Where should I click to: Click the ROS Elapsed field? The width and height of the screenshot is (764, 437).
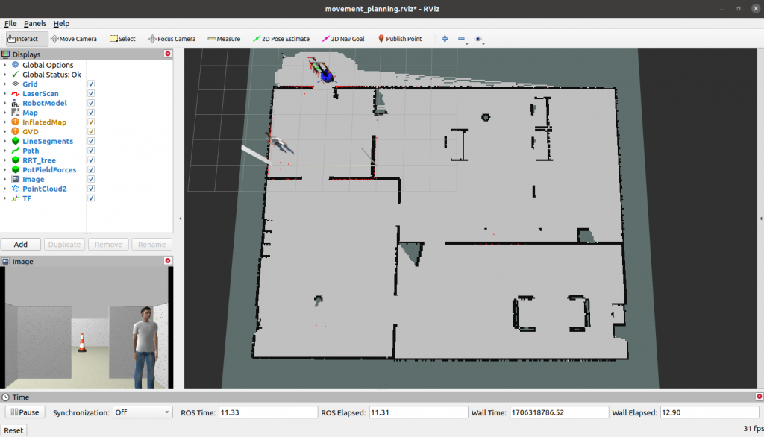pyautogui.click(x=419, y=412)
